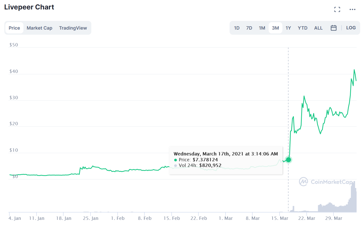The width and height of the screenshot is (364, 227).
Task: Click the $50 y-axis label
Action: click(14, 45)
